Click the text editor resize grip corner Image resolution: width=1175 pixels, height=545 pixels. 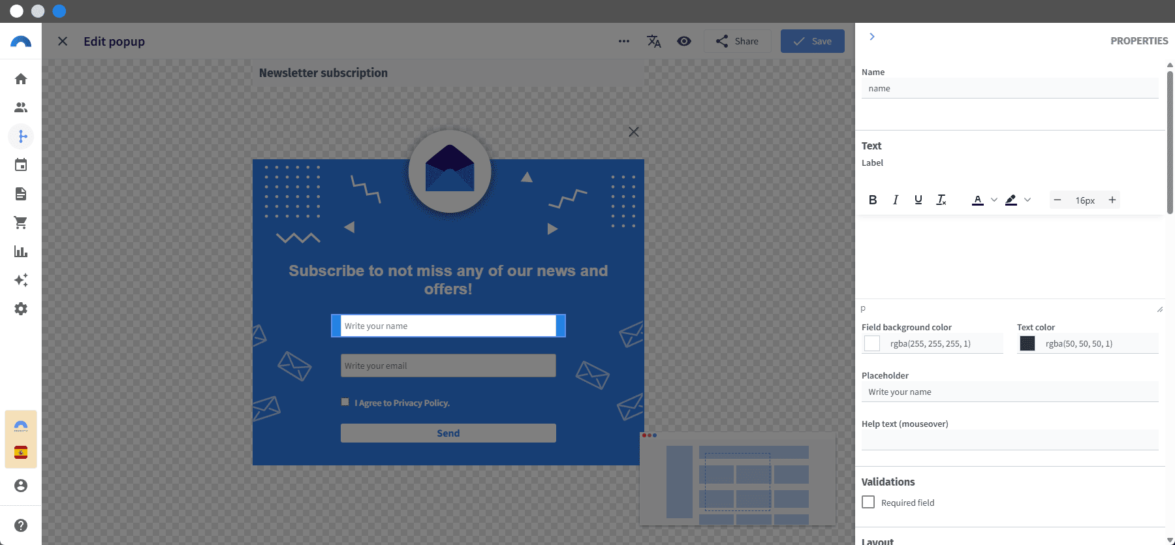click(1160, 309)
